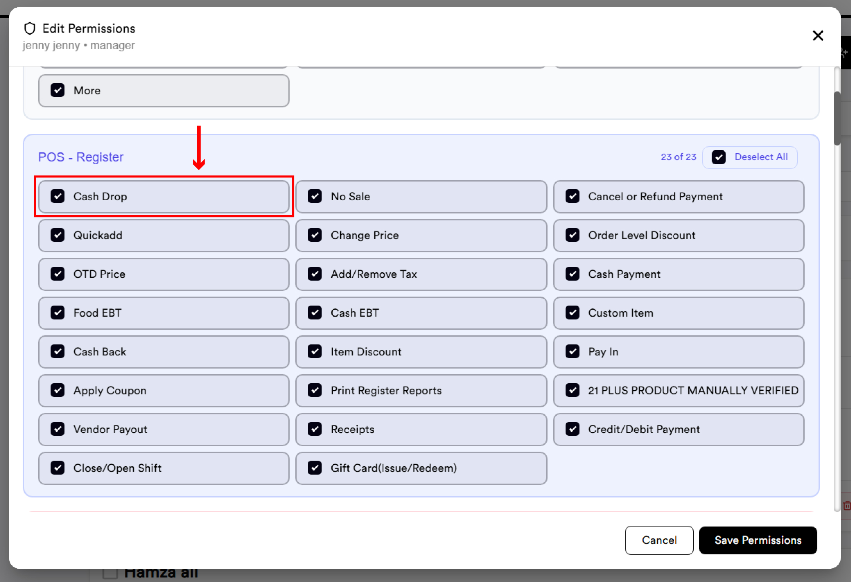
Task: Uncheck Add/Remove Tax
Action: [314, 274]
